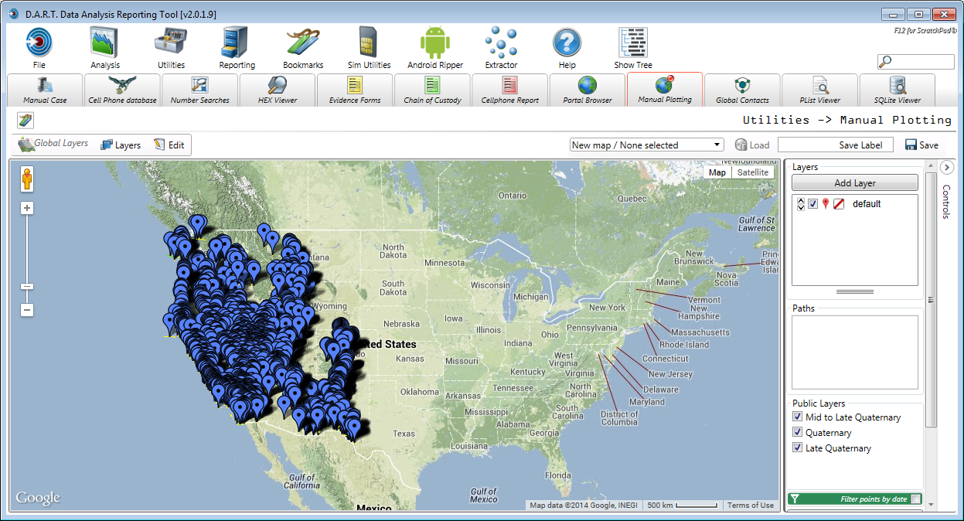This screenshot has width=964, height=521.
Task: Click the Show Tree icon
Action: pos(633,42)
